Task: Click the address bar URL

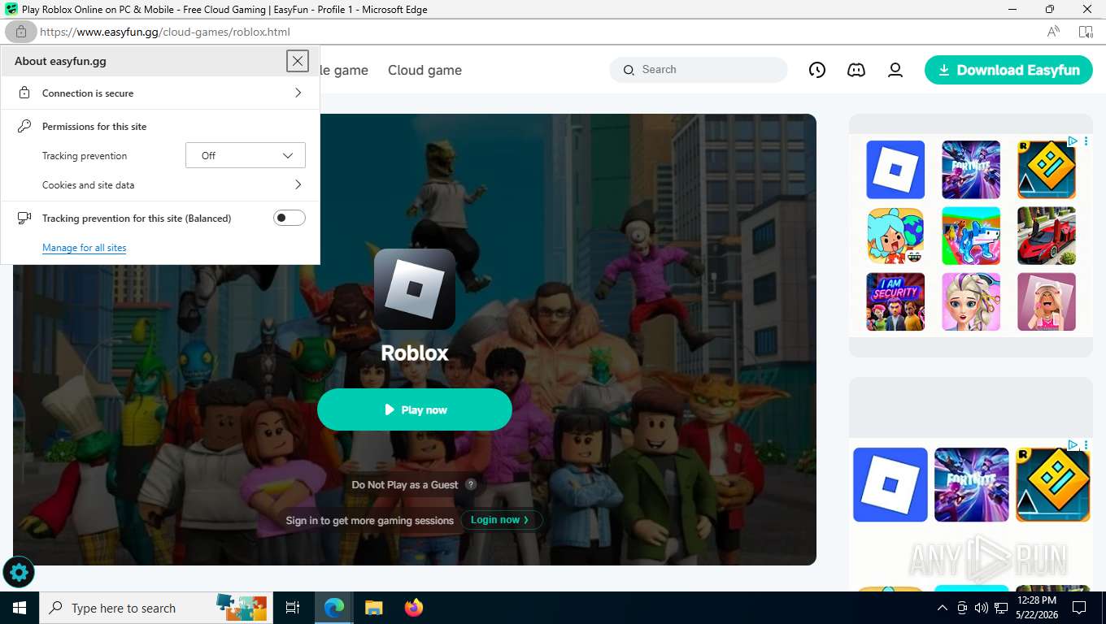Action: point(165,32)
